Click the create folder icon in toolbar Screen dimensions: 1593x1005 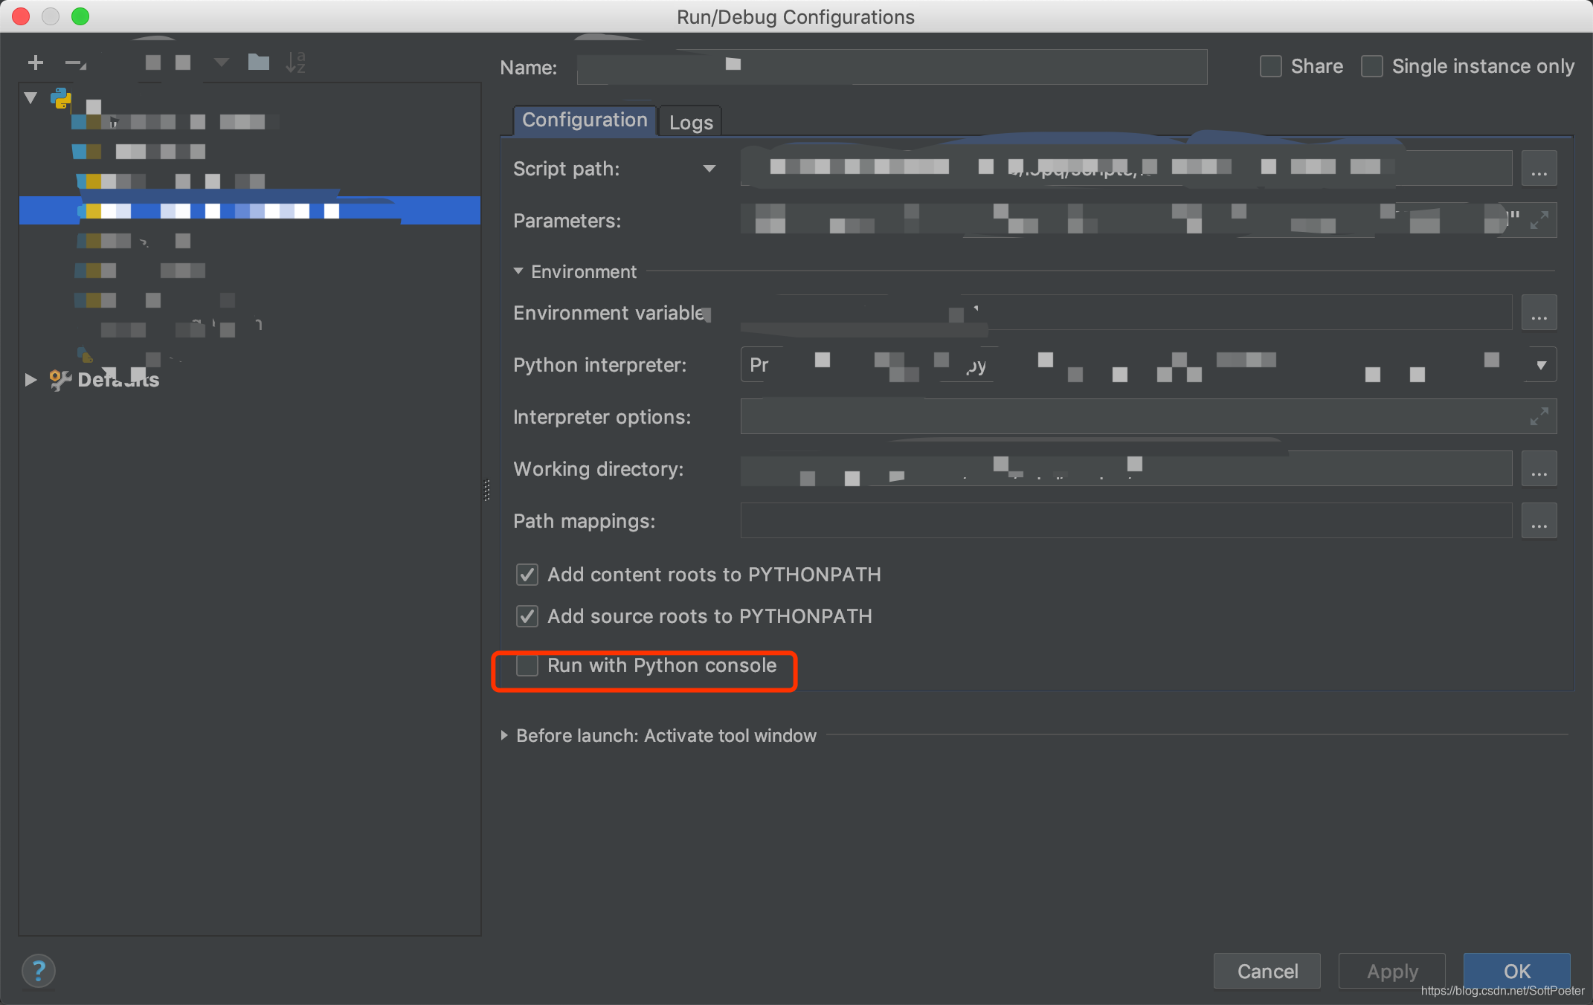pyautogui.click(x=258, y=62)
